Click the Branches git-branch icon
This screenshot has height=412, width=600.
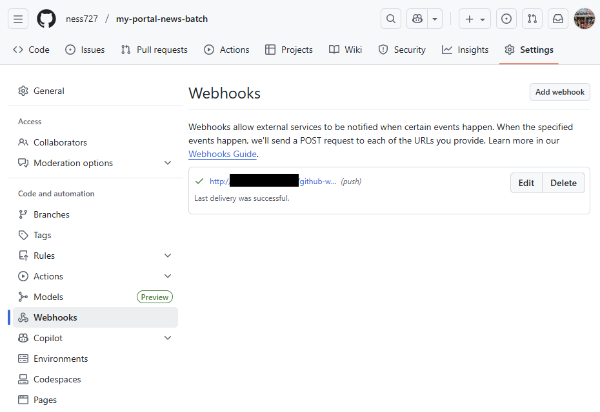23,214
